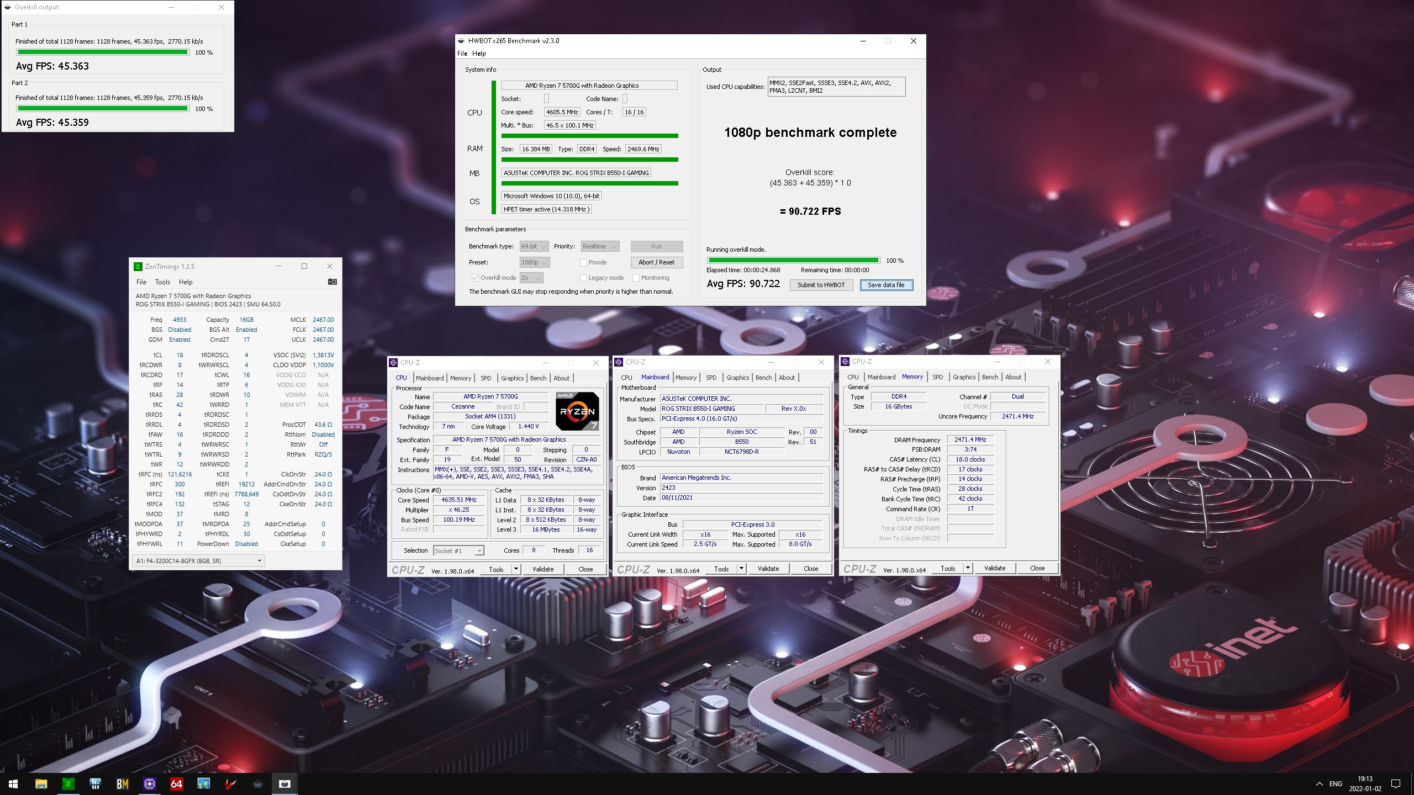Enable the Monitoring checkbox
1414x795 pixels.
(x=636, y=278)
